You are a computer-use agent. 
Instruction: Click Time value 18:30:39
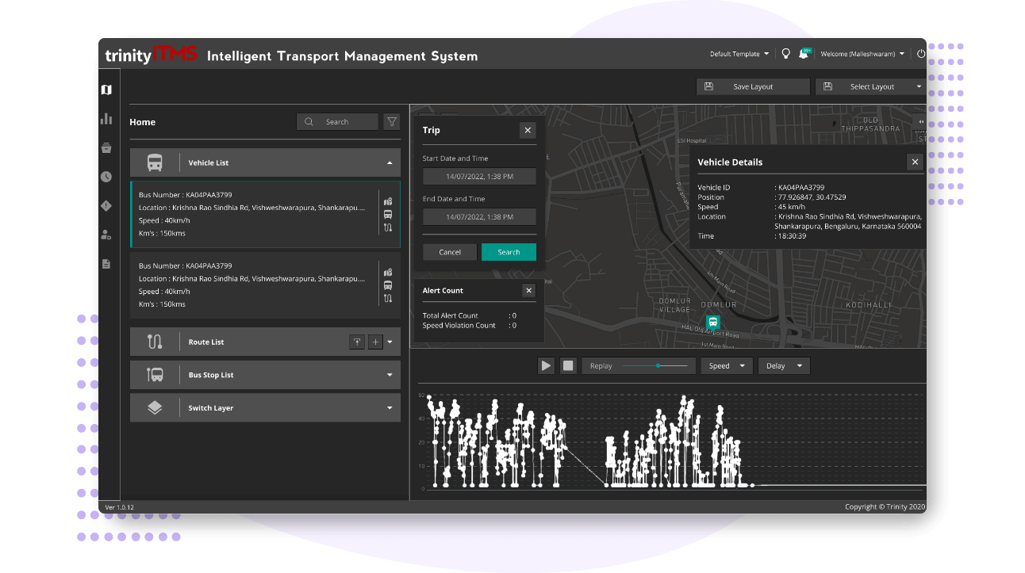click(x=793, y=236)
